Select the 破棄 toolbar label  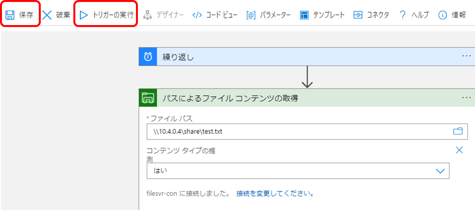(63, 15)
